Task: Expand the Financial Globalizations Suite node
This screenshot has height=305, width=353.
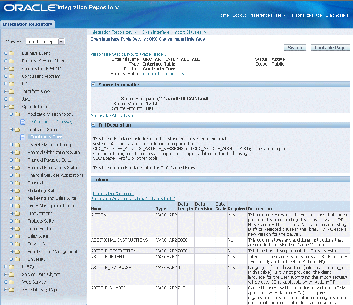Action: pyautogui.click(x=11, y=152)
